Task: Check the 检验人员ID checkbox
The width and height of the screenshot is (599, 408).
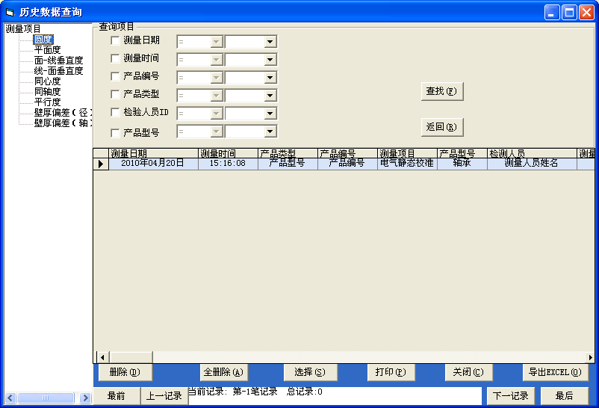Action: pyautogui.click(x=115, y=113)
